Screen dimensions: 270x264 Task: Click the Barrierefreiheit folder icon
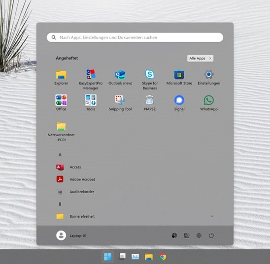[60, 216]
